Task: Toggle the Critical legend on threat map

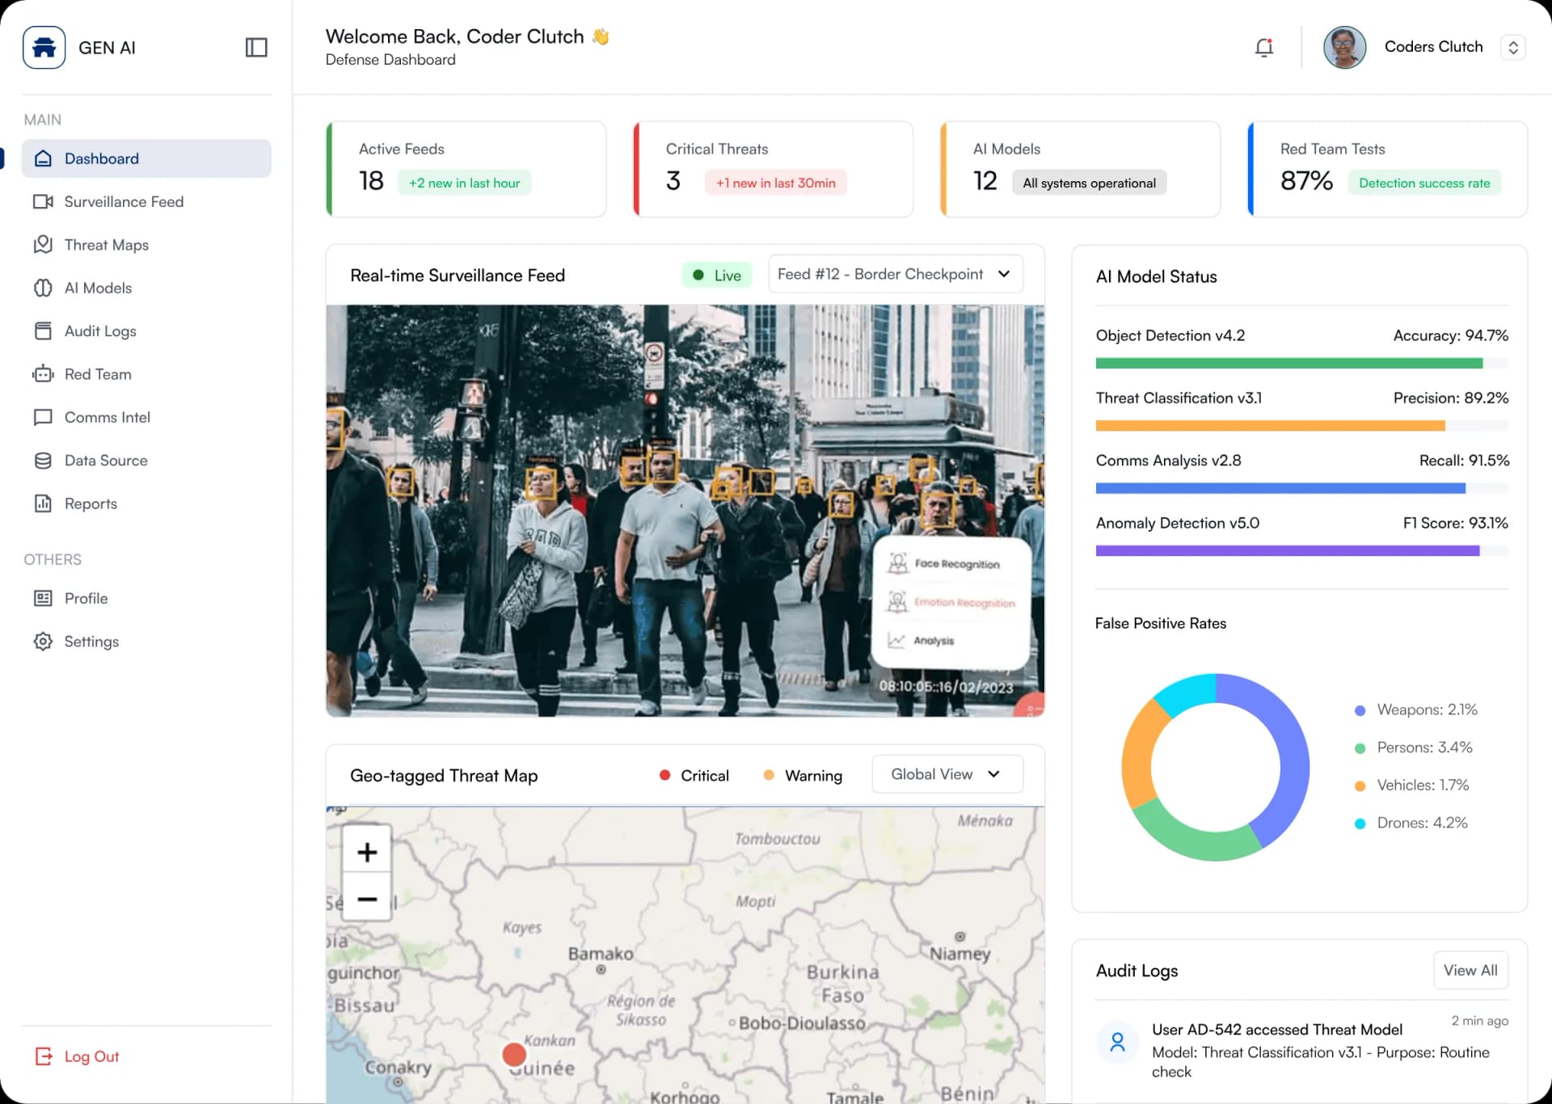Action: coord(694,775)
